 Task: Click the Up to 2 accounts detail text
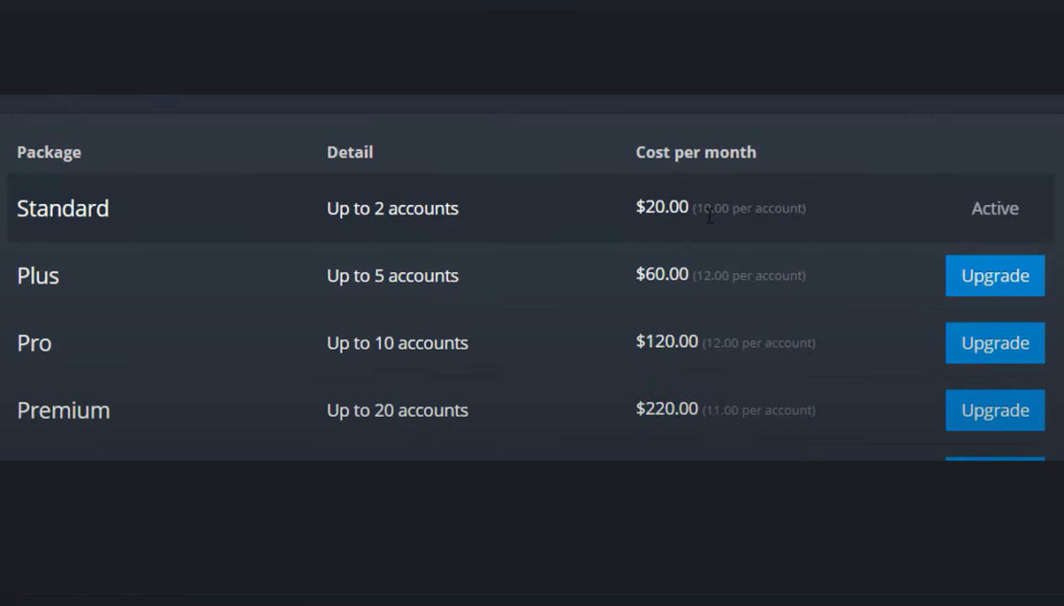pyautogui.click(x=392, y=208)
